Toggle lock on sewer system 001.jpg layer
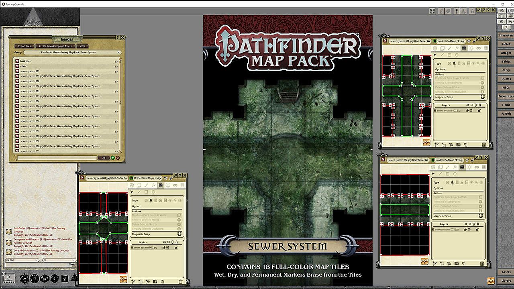 479,110
